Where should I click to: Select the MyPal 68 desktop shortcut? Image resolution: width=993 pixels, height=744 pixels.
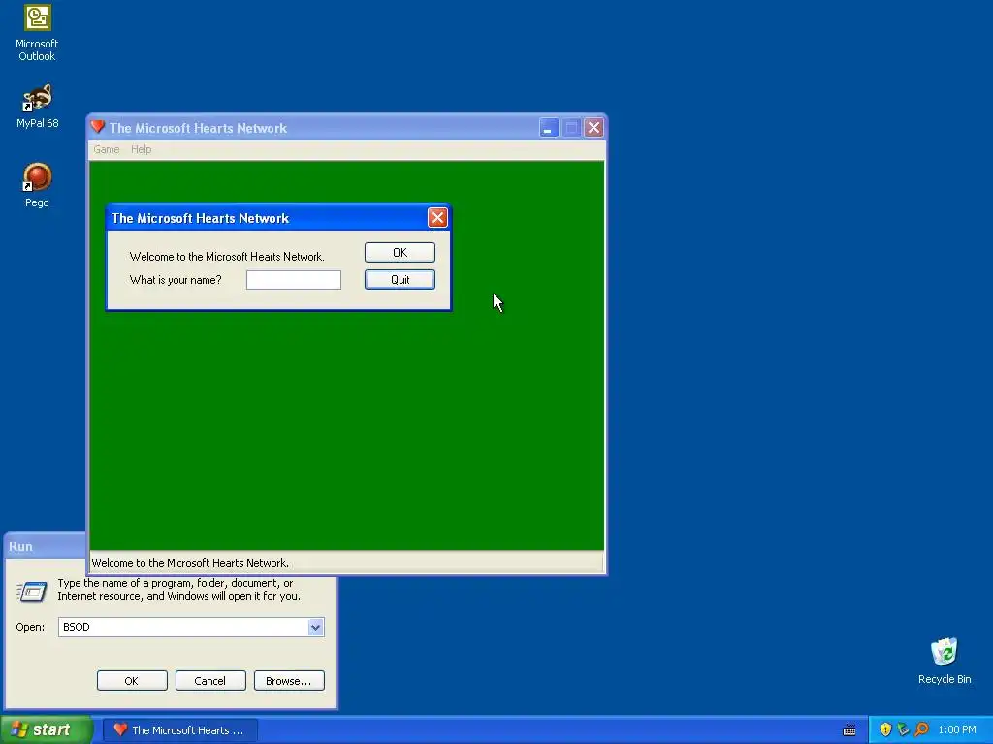38,107
